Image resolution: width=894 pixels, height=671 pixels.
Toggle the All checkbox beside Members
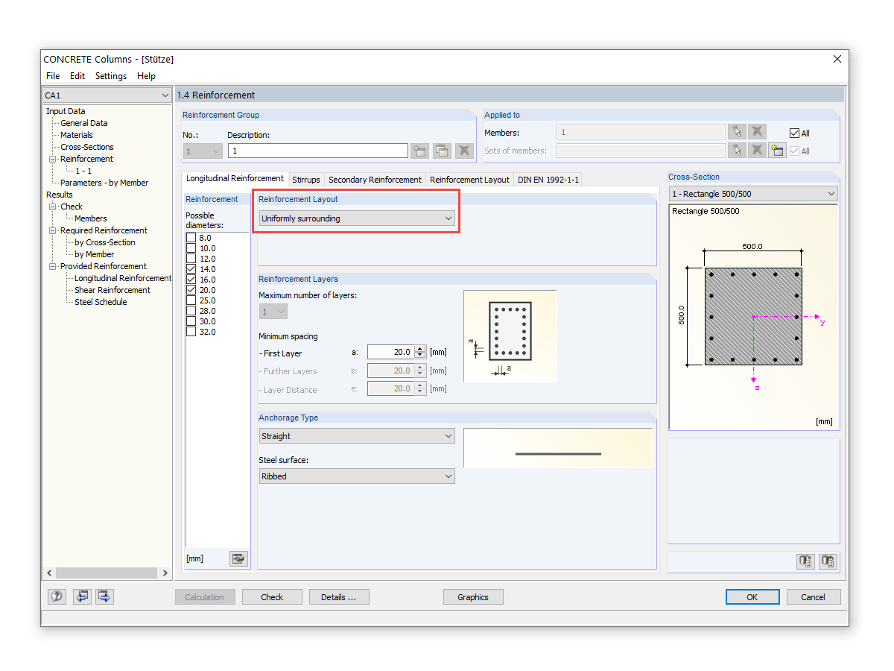[794, 131]
